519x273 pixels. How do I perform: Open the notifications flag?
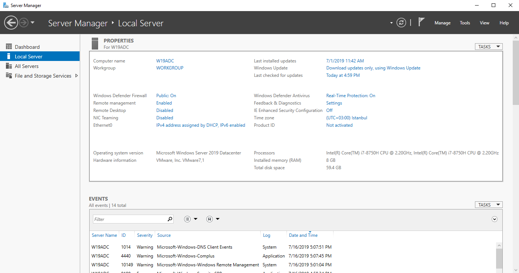coord(421,22)
